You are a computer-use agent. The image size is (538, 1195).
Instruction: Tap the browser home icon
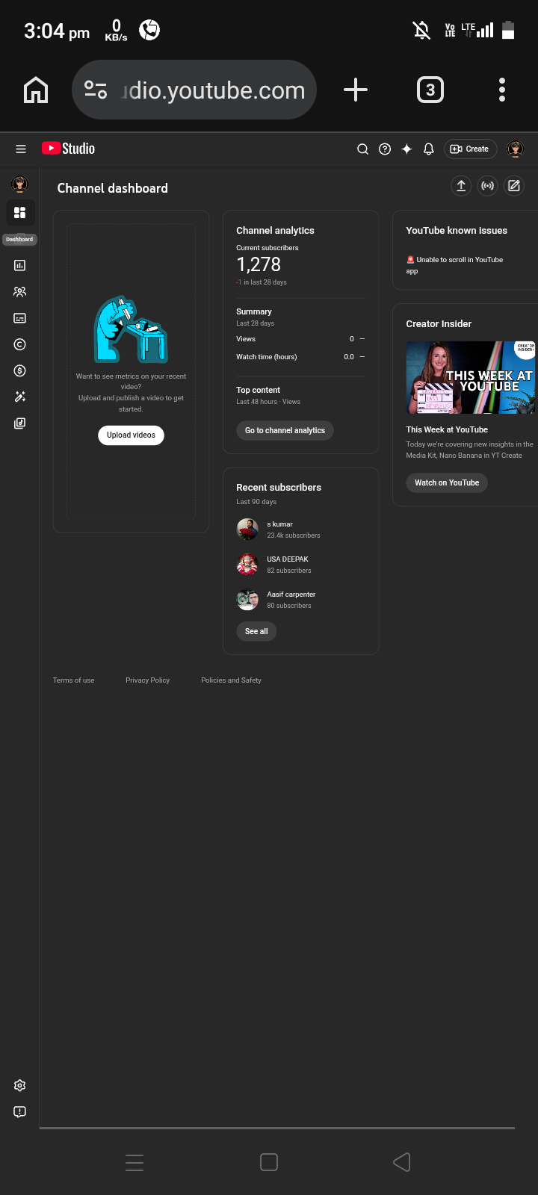pyautogui.click(x=36, y=90)
